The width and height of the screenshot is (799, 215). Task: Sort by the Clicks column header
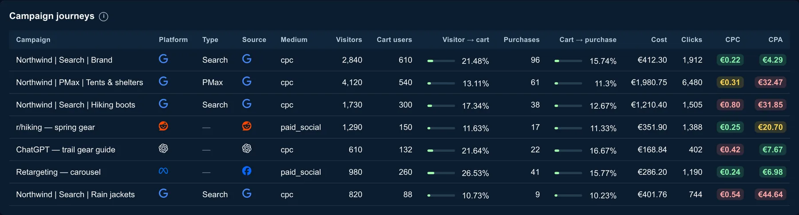[692, 40]
